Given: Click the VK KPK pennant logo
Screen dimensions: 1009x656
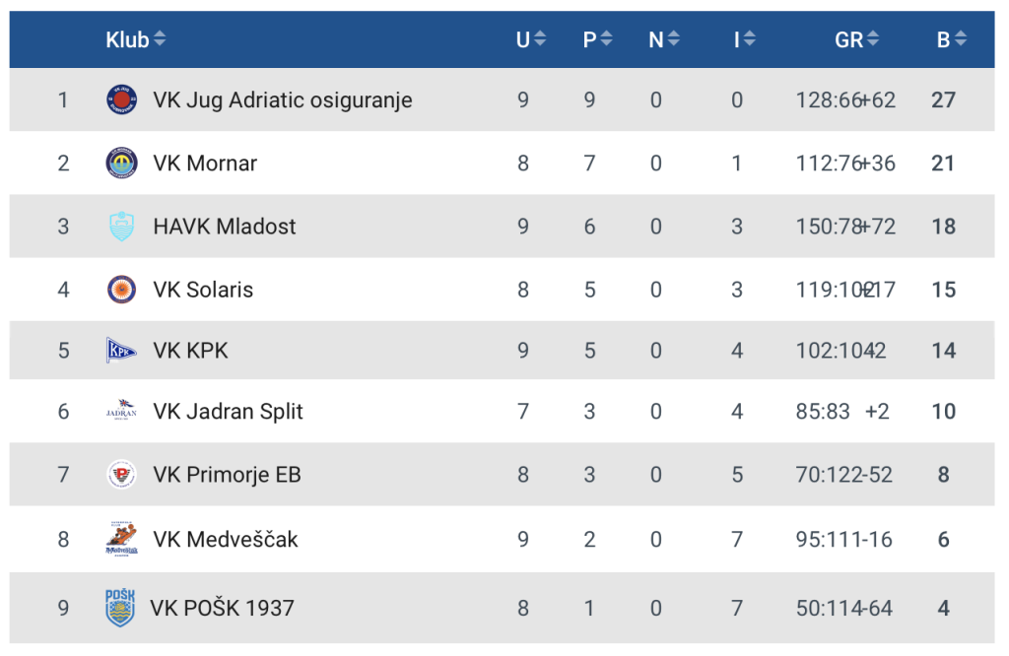Looking at the screenshot, I should click(x=122, y=350).
